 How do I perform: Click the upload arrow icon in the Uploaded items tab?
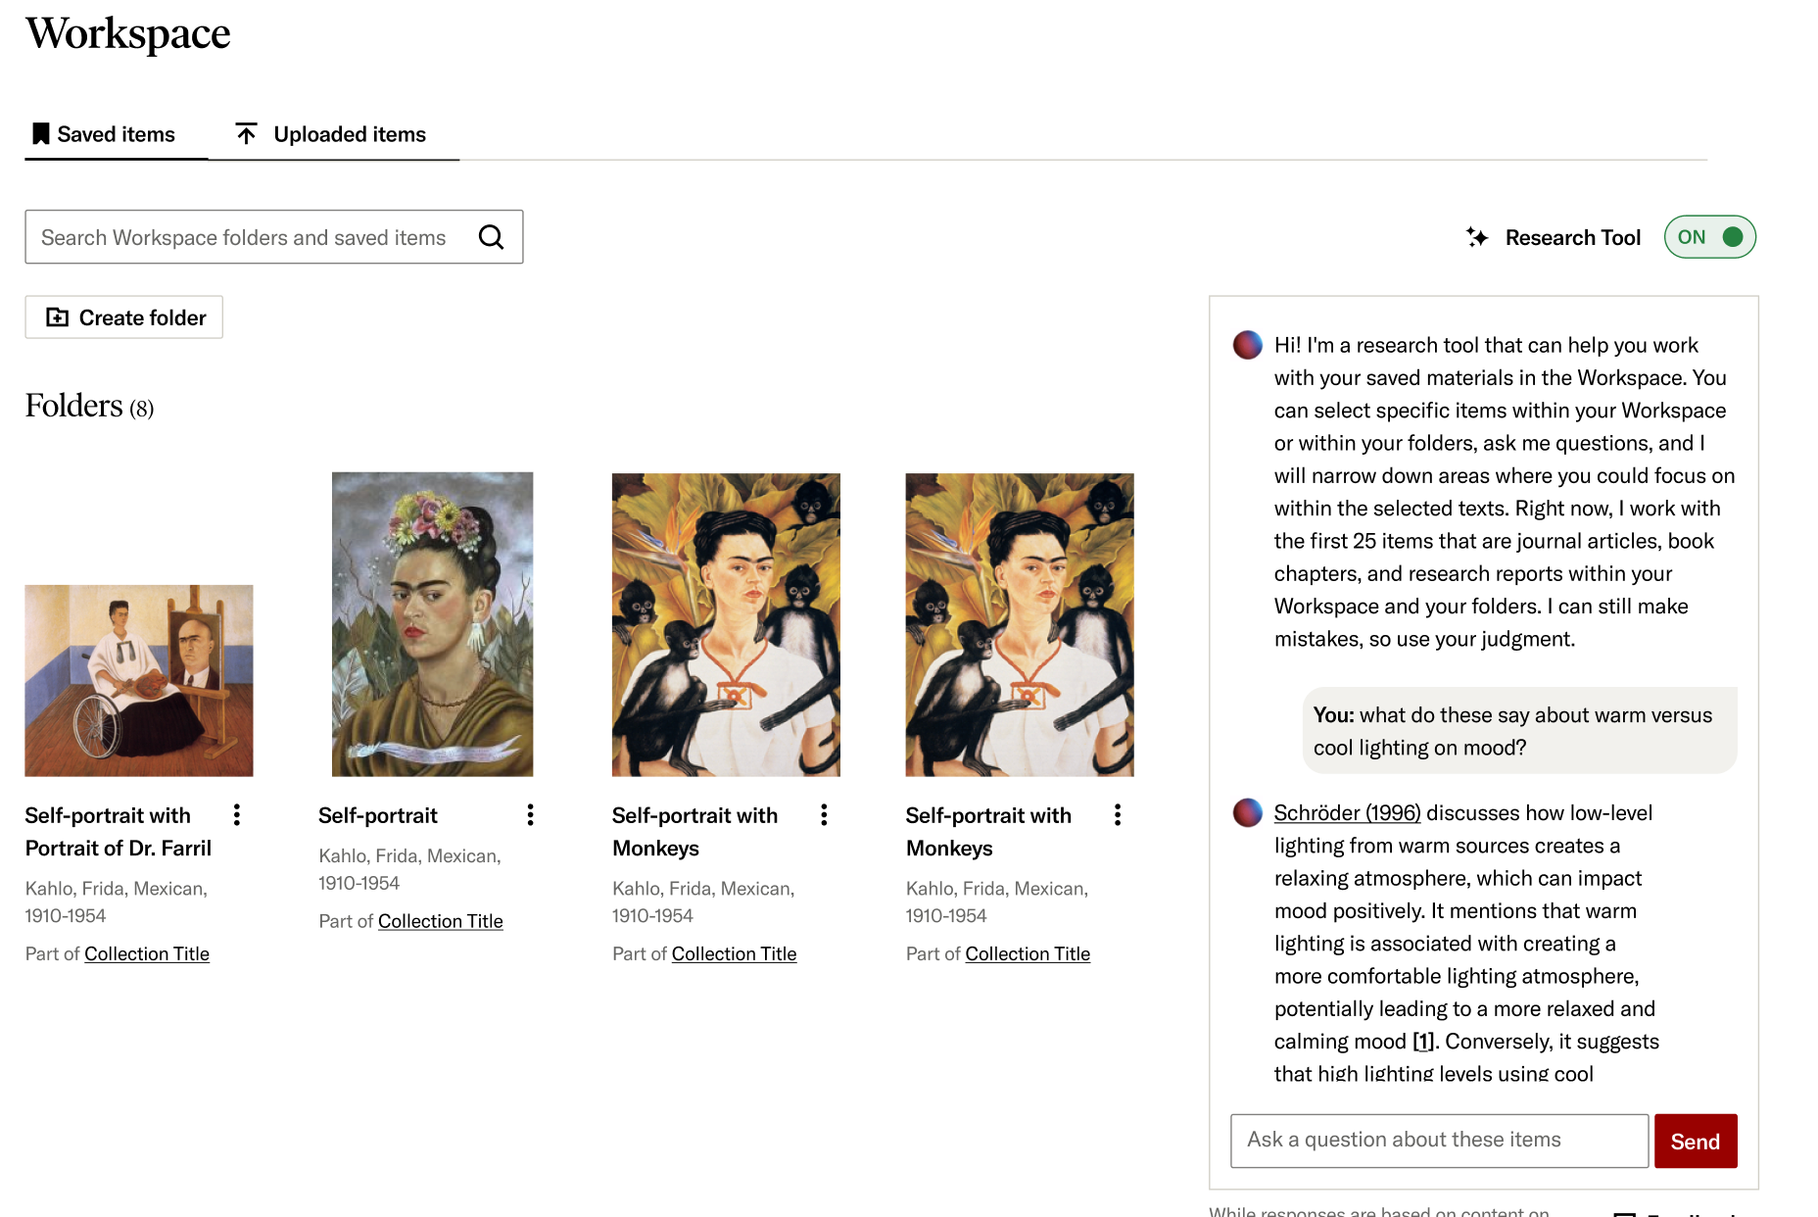pyautogui.click(x=247, y=134)
